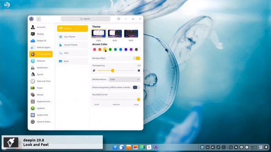Pick the green accent color
The width and height of the screenshot is (271, 152).
click(110, 49)
